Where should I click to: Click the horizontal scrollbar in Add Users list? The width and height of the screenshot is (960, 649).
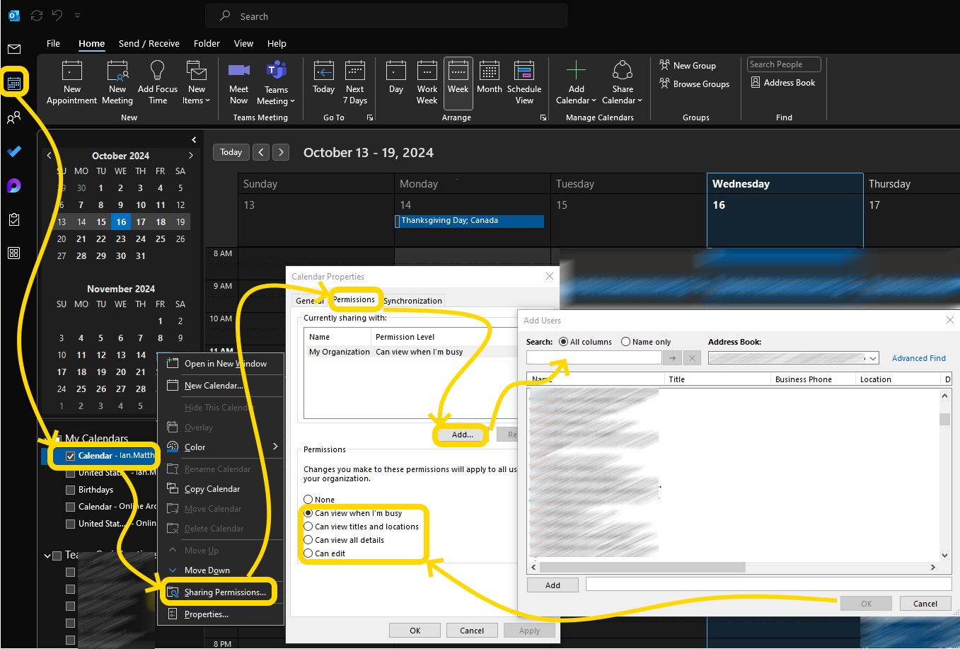pos(642,568)
